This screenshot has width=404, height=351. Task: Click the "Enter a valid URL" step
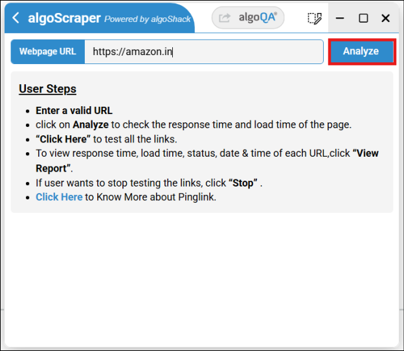pyautogui.click(x=74, y=111)
